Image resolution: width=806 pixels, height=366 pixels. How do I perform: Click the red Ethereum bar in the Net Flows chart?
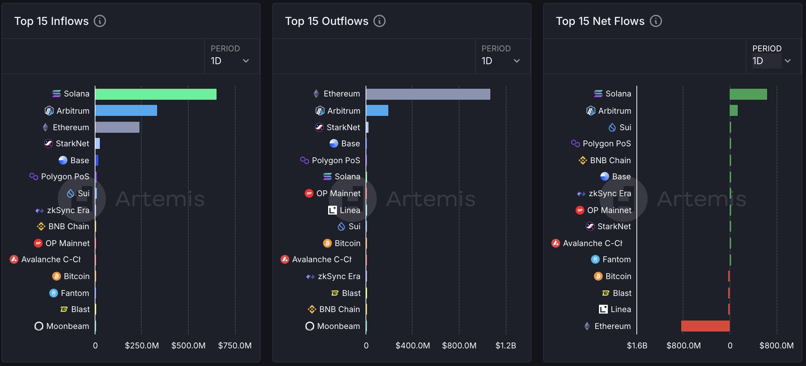[705, 326]
